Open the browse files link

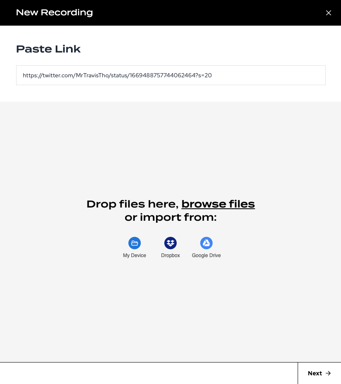[x=218, y=204]
